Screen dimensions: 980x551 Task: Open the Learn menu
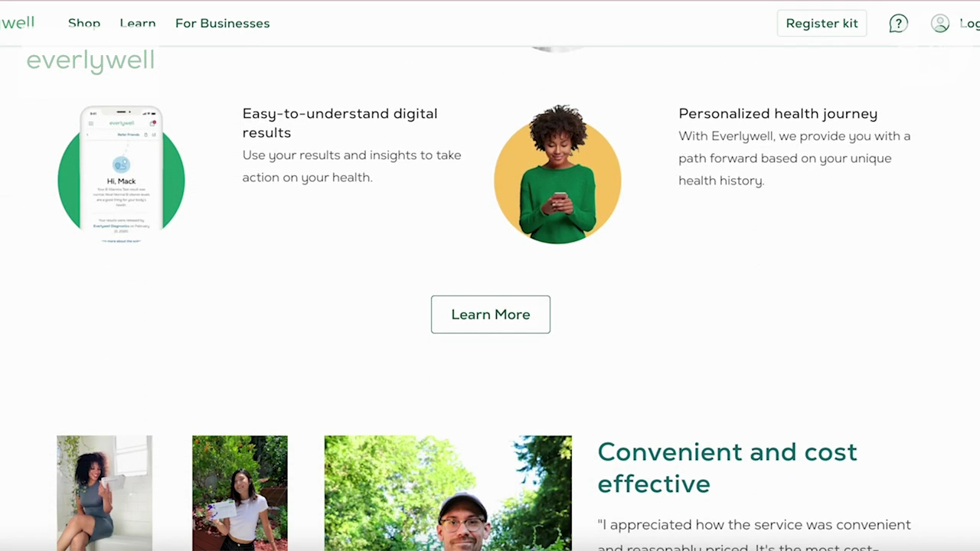138,24
